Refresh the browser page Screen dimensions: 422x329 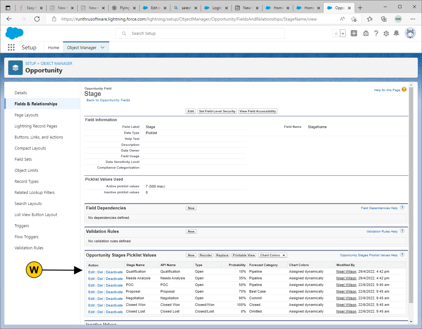[37, 19]
